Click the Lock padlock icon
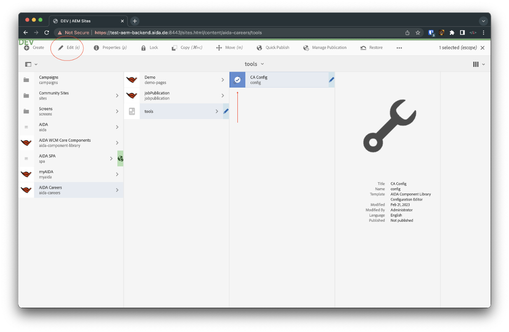The width and height of the screenshot is (509, 332). 144,48
